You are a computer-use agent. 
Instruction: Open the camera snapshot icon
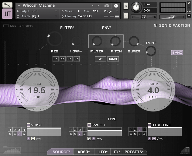tap(107, 5)
